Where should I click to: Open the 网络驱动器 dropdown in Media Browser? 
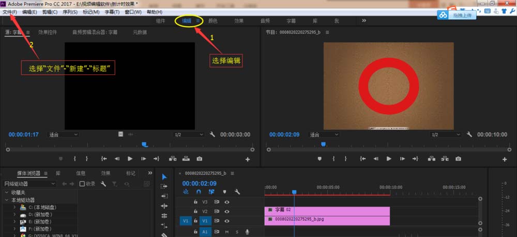pyautogui.click(x=29, y=184)
